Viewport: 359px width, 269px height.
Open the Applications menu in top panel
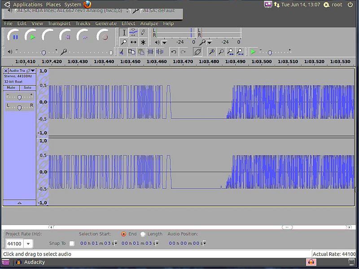tap(28, 4)
